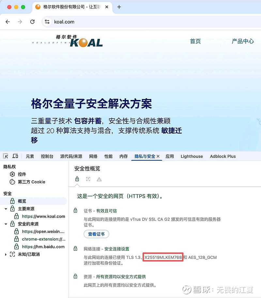Screen dimensions: 261x298
Task: Collapse the 主要来源 tree node
Action: tap(6, 209)
